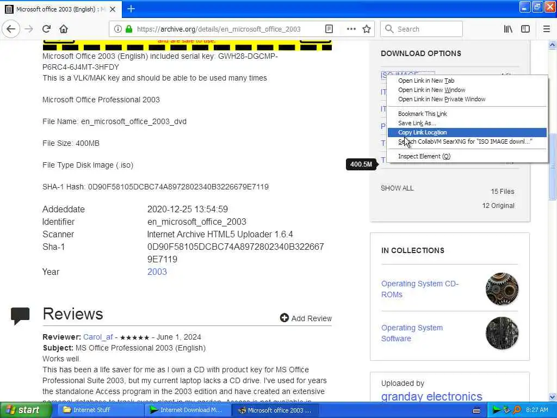Click the browser forward arrow

29,29
